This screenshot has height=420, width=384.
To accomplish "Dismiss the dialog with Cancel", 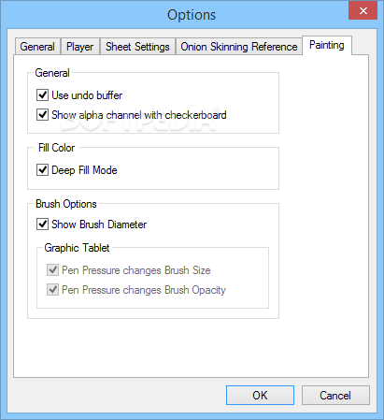I will coord(335,396).
